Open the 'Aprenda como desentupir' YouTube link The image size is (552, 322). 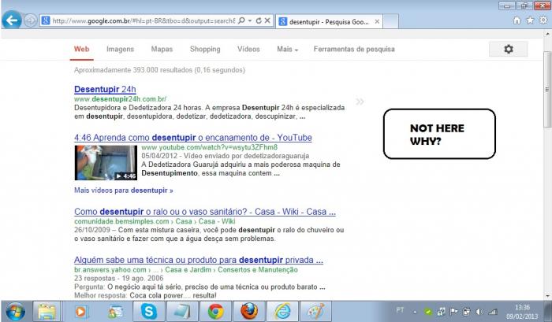(x=193, y=138)
